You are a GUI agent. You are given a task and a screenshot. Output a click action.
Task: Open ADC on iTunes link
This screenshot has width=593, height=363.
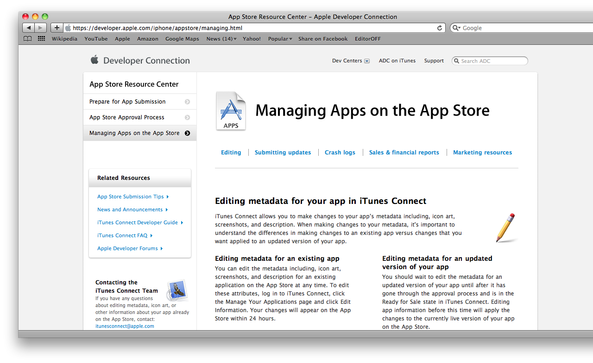click(397, 61)
